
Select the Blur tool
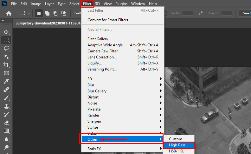(6, 139)
